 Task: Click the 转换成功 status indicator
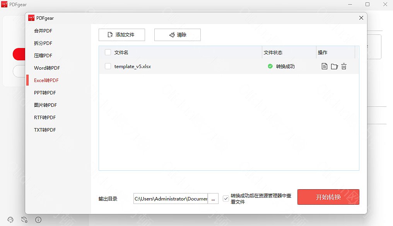[x=282, y=66]
